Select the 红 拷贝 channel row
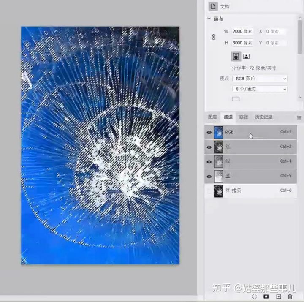 (251, 191)
